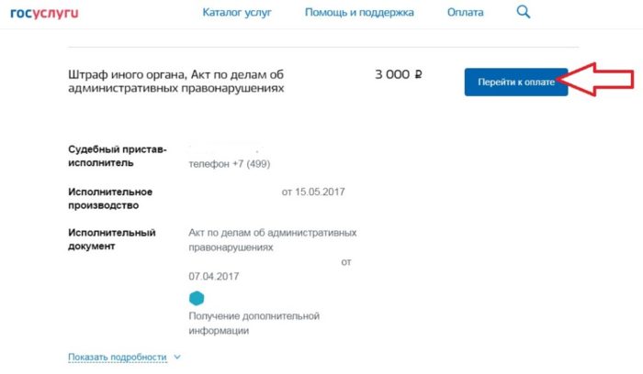Click the 3 000 fine amount
Image resolution: width=643 pixels, height=374 pixels.
point(392,74)
